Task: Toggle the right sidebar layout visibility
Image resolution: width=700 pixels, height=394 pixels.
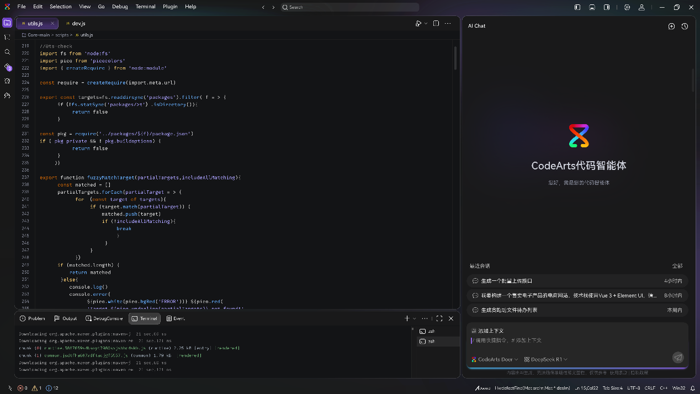Action: coord(607,7)
